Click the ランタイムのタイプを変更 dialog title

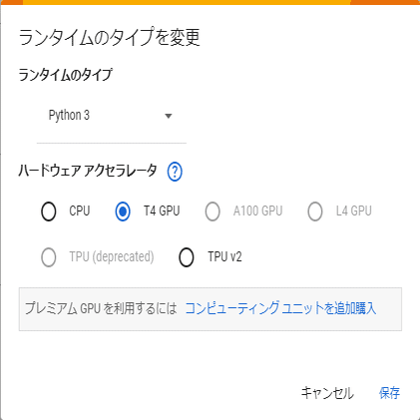tap(110, 37)
